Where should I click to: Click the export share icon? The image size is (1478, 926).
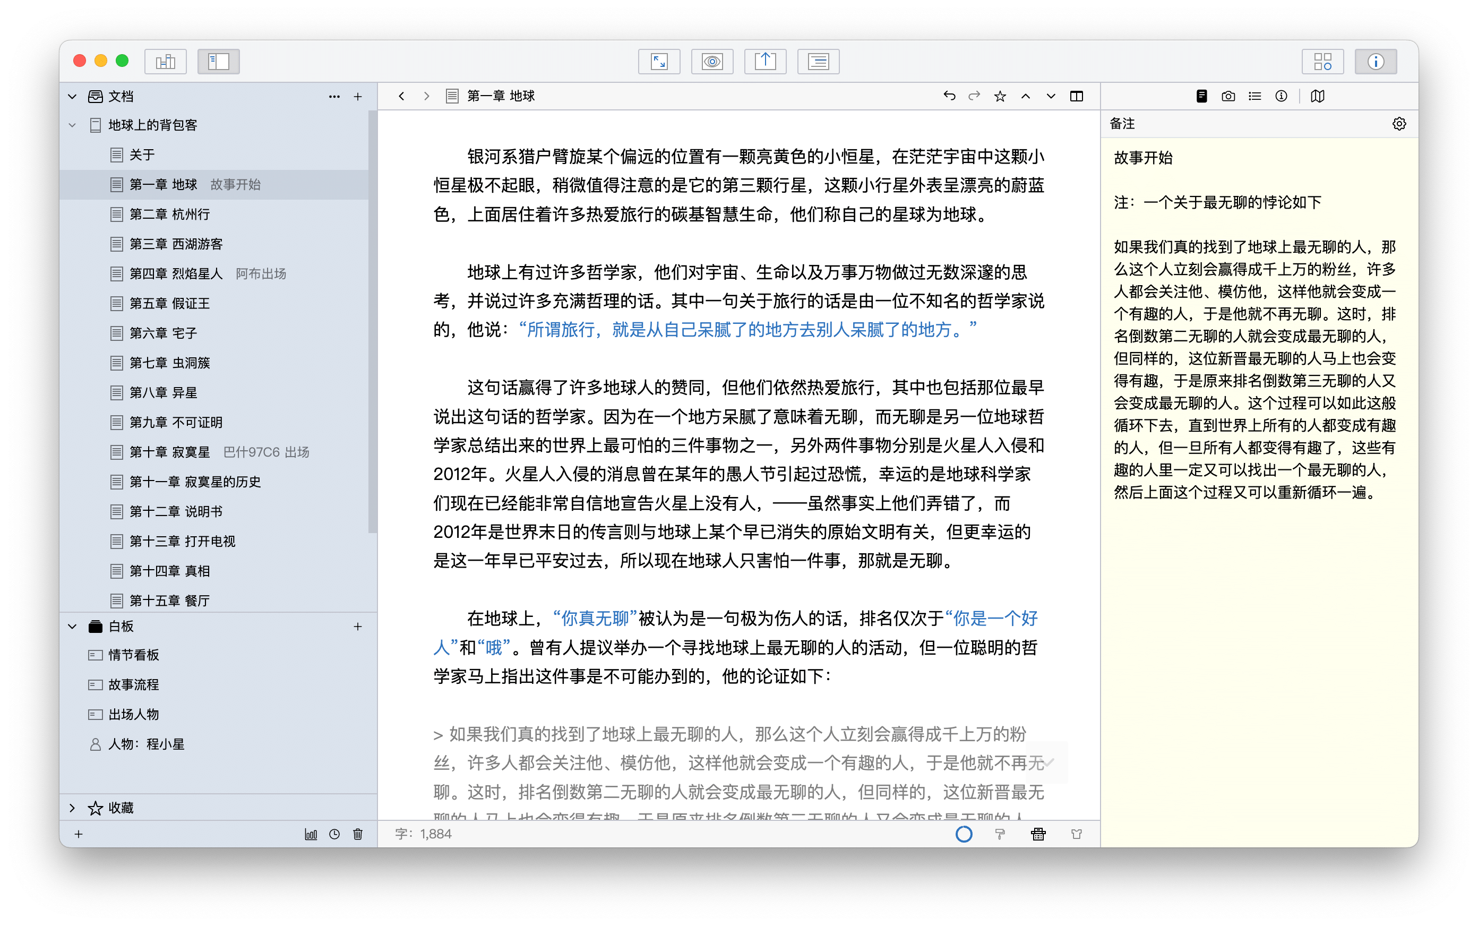coord(764,61)
